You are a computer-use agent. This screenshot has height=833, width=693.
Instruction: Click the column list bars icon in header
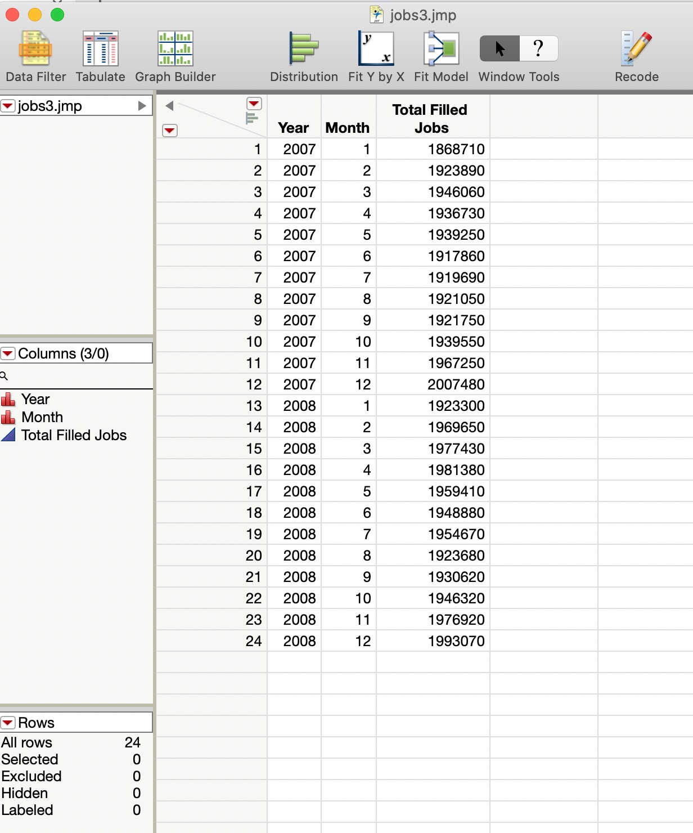click(251, 118)
